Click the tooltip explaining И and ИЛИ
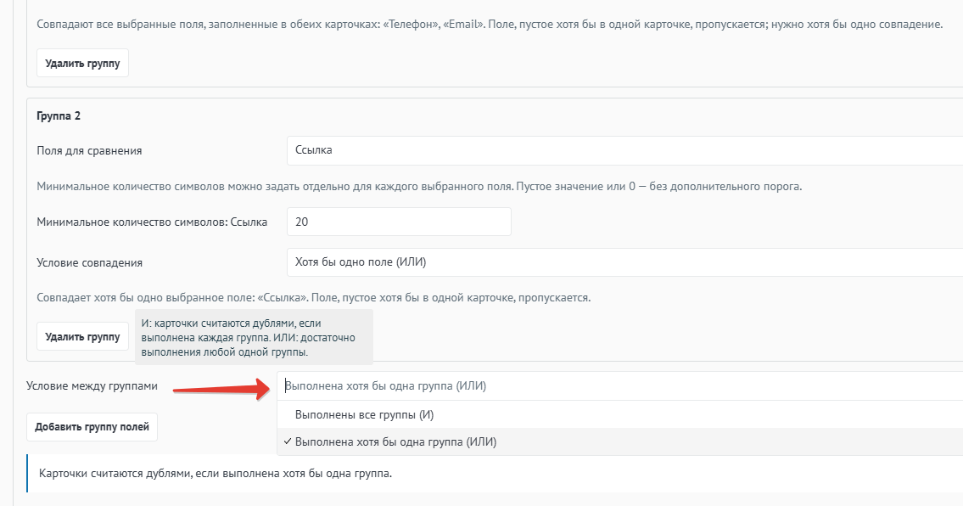The width and height of the screenshot is (963, 506). 255,338
